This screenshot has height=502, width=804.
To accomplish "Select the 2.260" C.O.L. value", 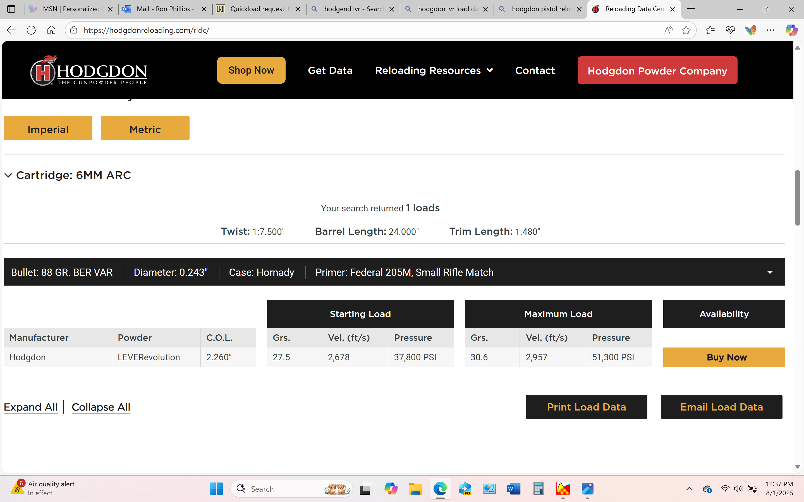I will point(219,357).
